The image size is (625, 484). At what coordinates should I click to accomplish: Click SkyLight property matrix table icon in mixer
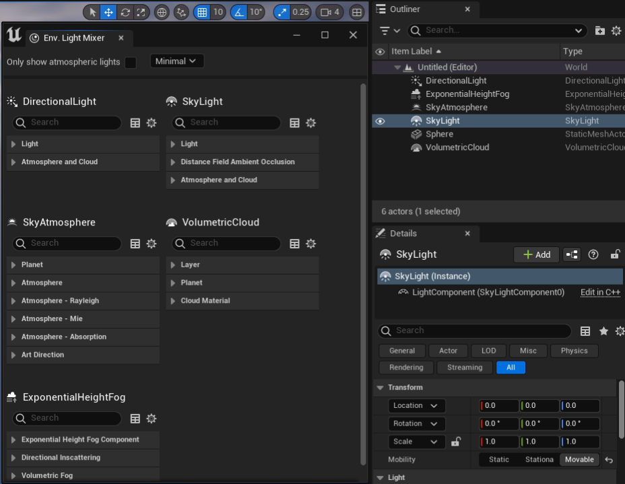tap(294, 123)
